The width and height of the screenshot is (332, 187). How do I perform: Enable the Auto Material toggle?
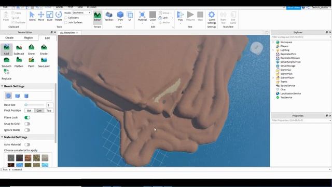27,144
